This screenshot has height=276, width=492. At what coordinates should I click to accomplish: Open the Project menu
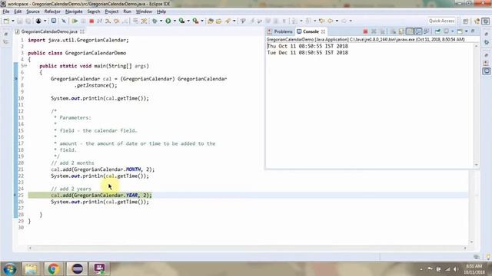click(111, 11)
